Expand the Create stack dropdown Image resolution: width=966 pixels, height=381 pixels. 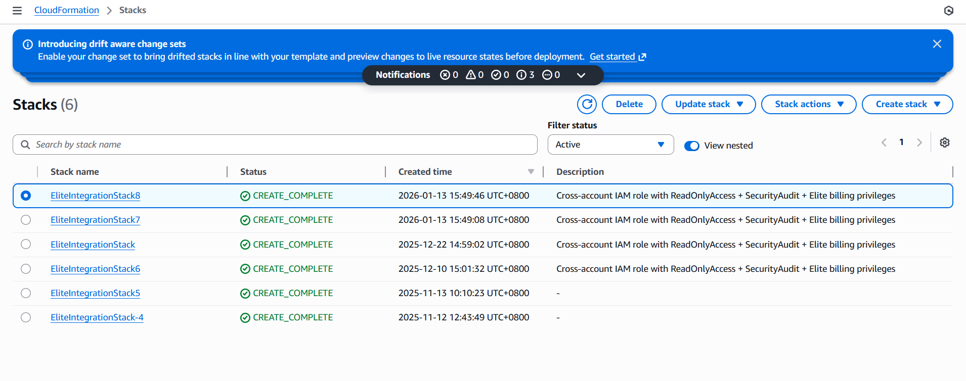[907, 105]
